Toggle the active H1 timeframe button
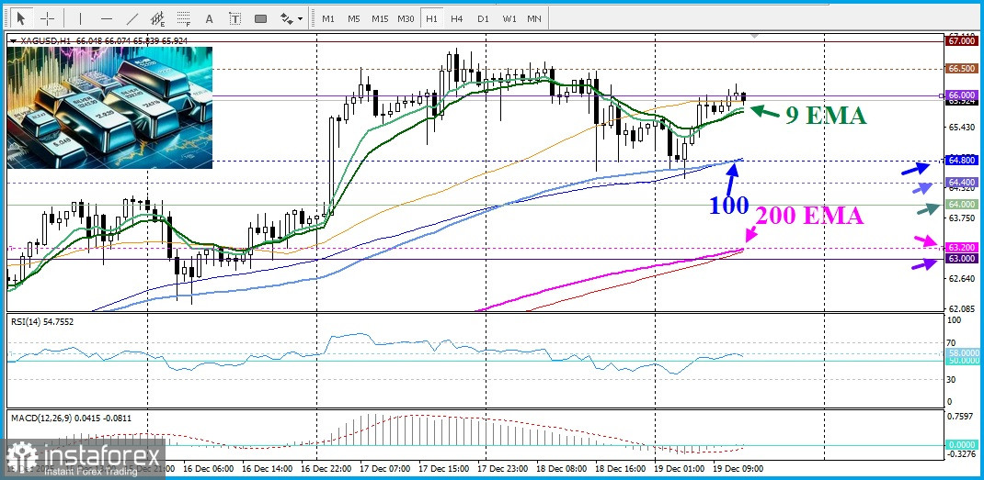This screenshot has height=480, width=984. click(x=431, y=18)
